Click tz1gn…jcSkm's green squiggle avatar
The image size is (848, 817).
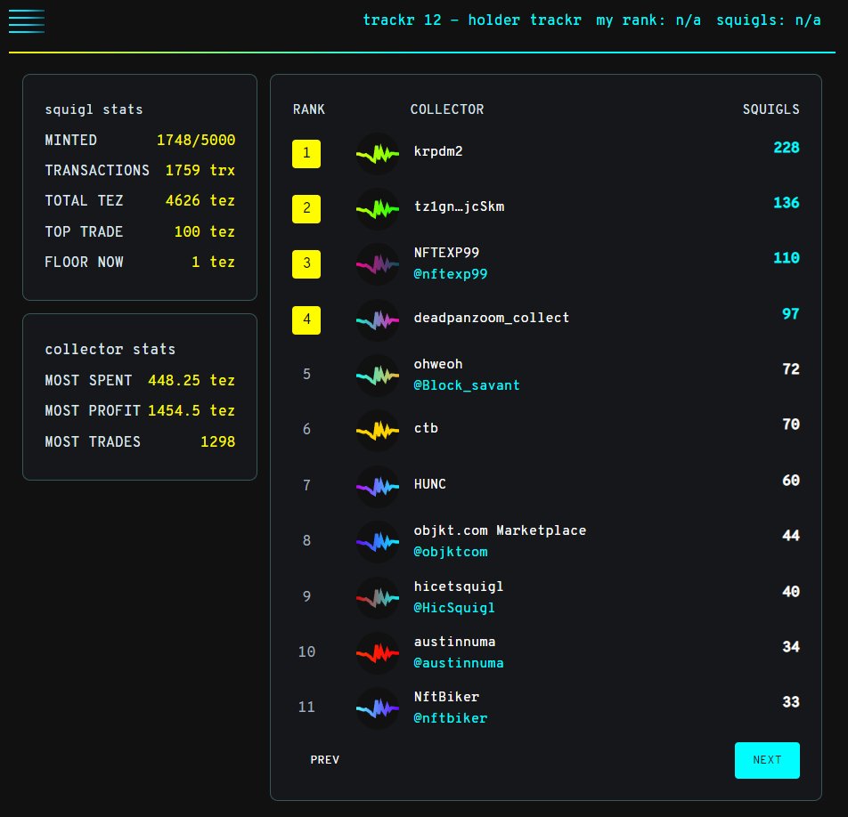[378, 209]
